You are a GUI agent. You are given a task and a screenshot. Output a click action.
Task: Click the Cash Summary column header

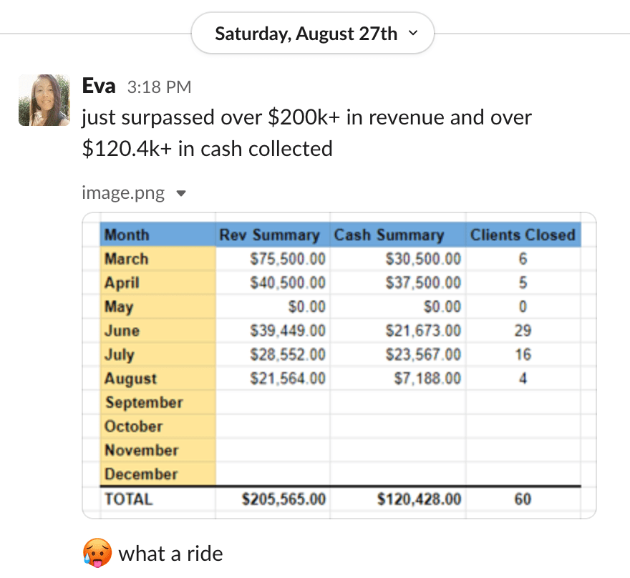(x=389, y=235)
